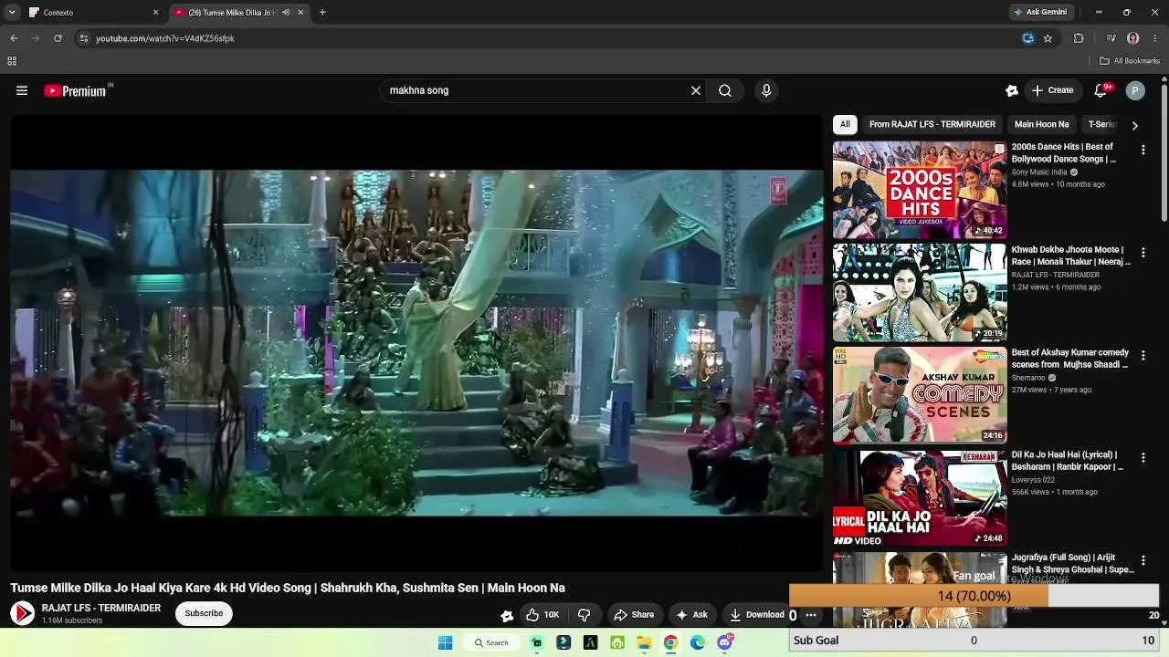This screenshot has width=1169, height=657.
Task: Clear the search box with X
Action: tap(696, 90)
